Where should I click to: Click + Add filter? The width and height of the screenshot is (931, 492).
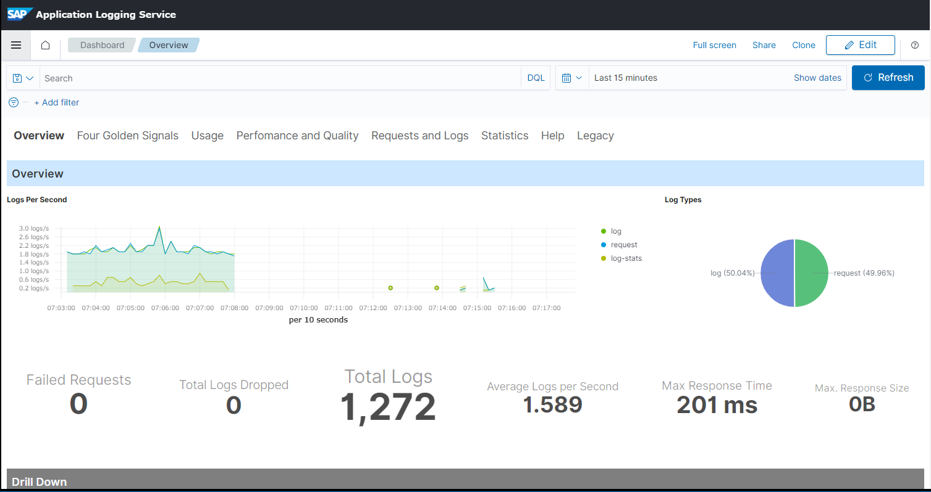[56, 102]
